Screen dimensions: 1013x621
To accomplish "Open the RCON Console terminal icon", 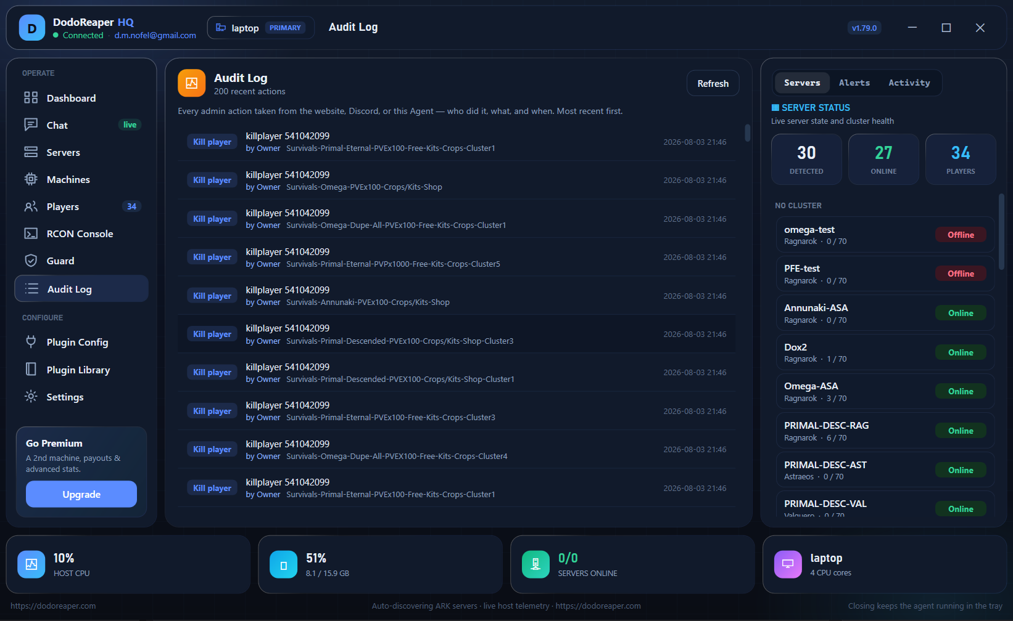I will (x=31, y=233).
